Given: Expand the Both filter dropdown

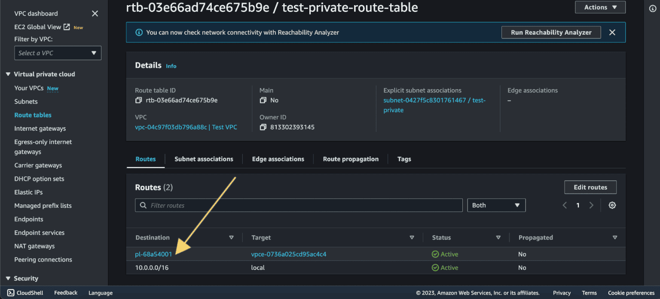Looking at the screenshot, I should point(496,206).
